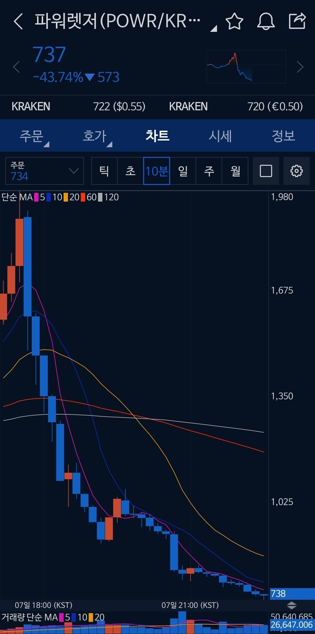Open the coin pair selector triangle
The height and width of the screenshot is (634, 315).
tap(213, 29)
